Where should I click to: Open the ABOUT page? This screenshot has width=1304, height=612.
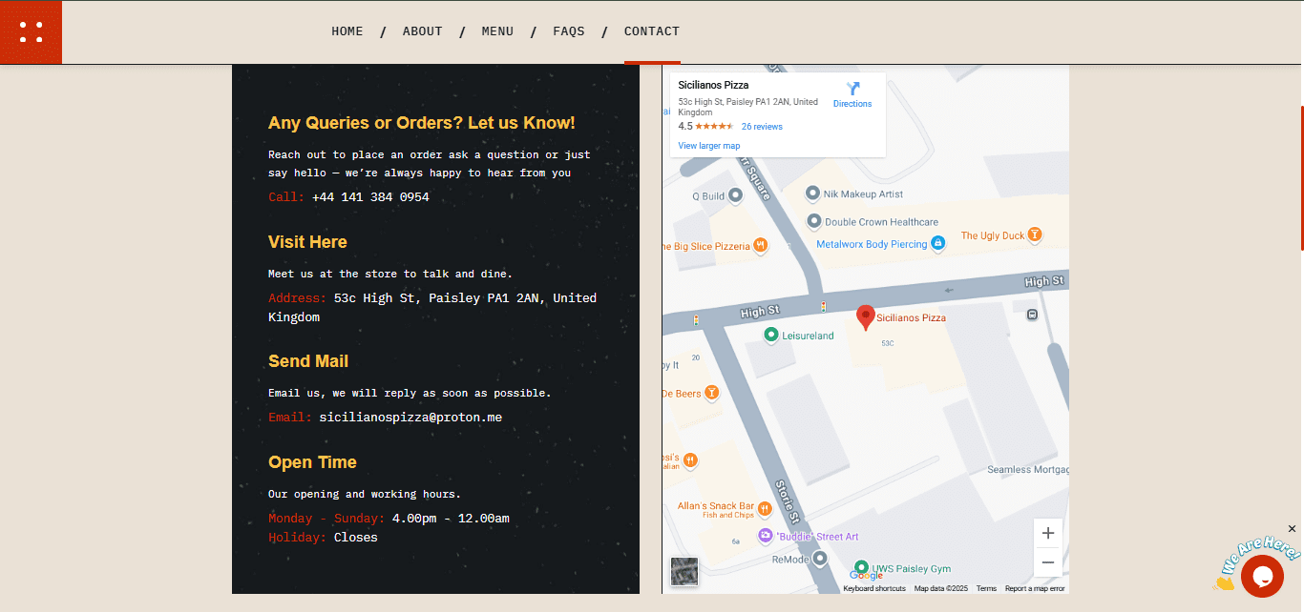coord(422,31)
